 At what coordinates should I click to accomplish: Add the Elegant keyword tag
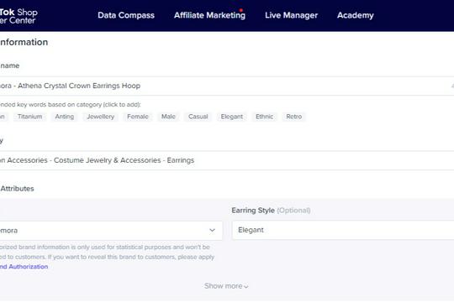pos(232,117)
